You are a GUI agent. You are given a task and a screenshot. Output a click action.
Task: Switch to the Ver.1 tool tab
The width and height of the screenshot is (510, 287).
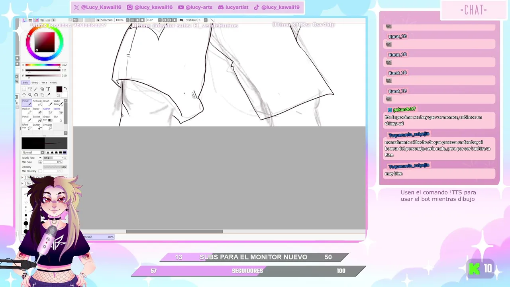coord(44,83)
